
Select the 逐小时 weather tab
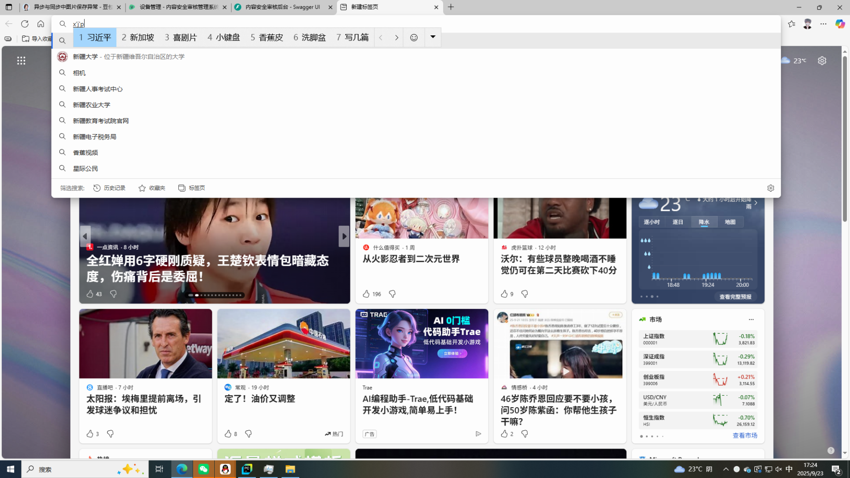coord(651,222)
